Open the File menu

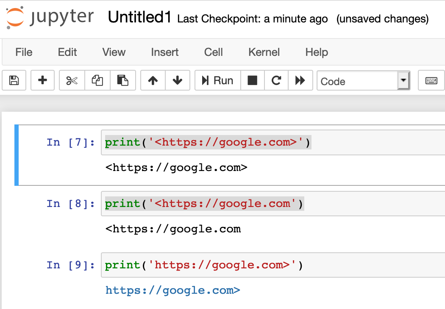pos(24,52)
